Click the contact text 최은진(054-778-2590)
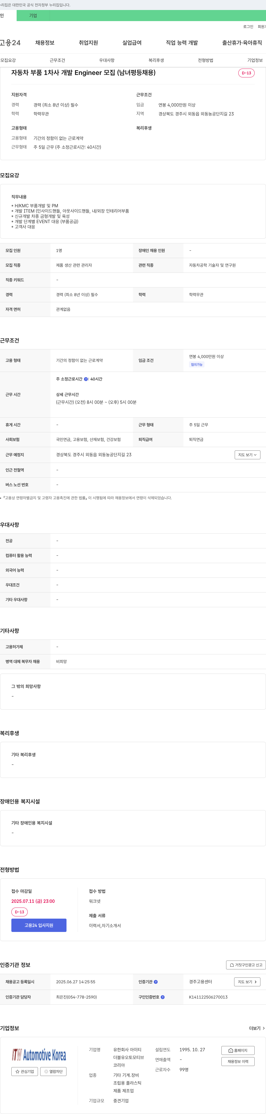This screenshot has height=1114, width=266. point(76,997)
